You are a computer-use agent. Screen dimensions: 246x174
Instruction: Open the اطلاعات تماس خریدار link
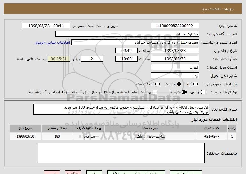click(x=53, y=43)
